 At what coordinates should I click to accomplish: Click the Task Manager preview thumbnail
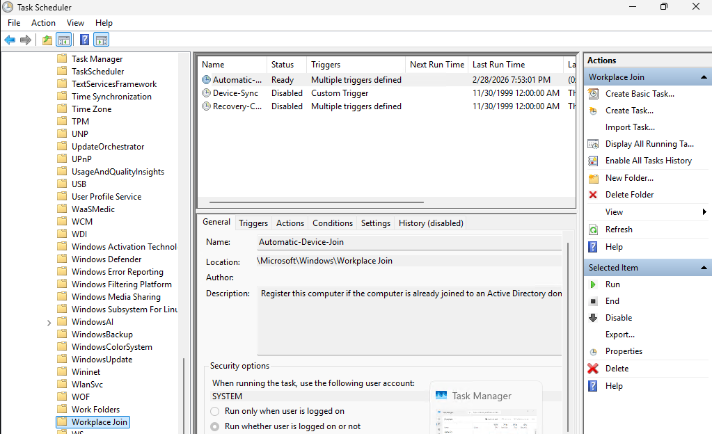486,408
